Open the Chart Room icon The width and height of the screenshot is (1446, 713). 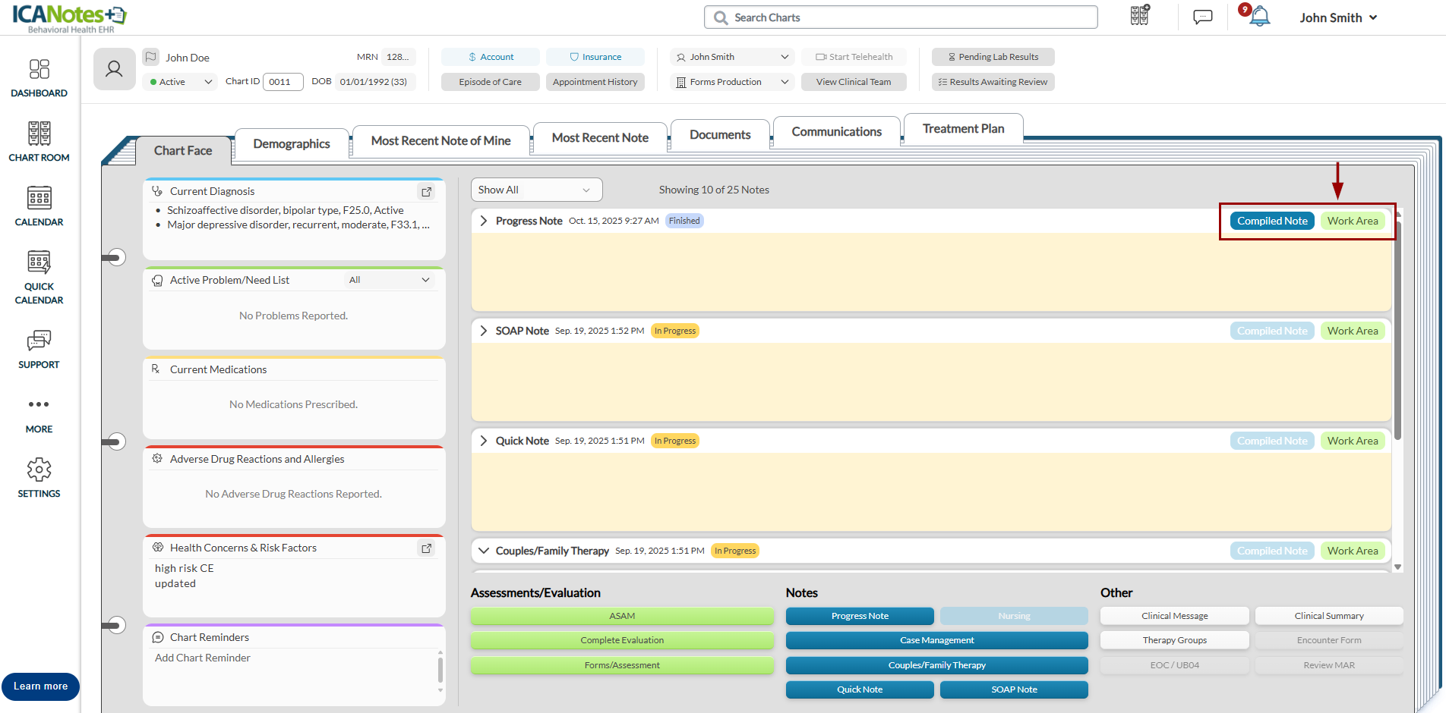39,142
